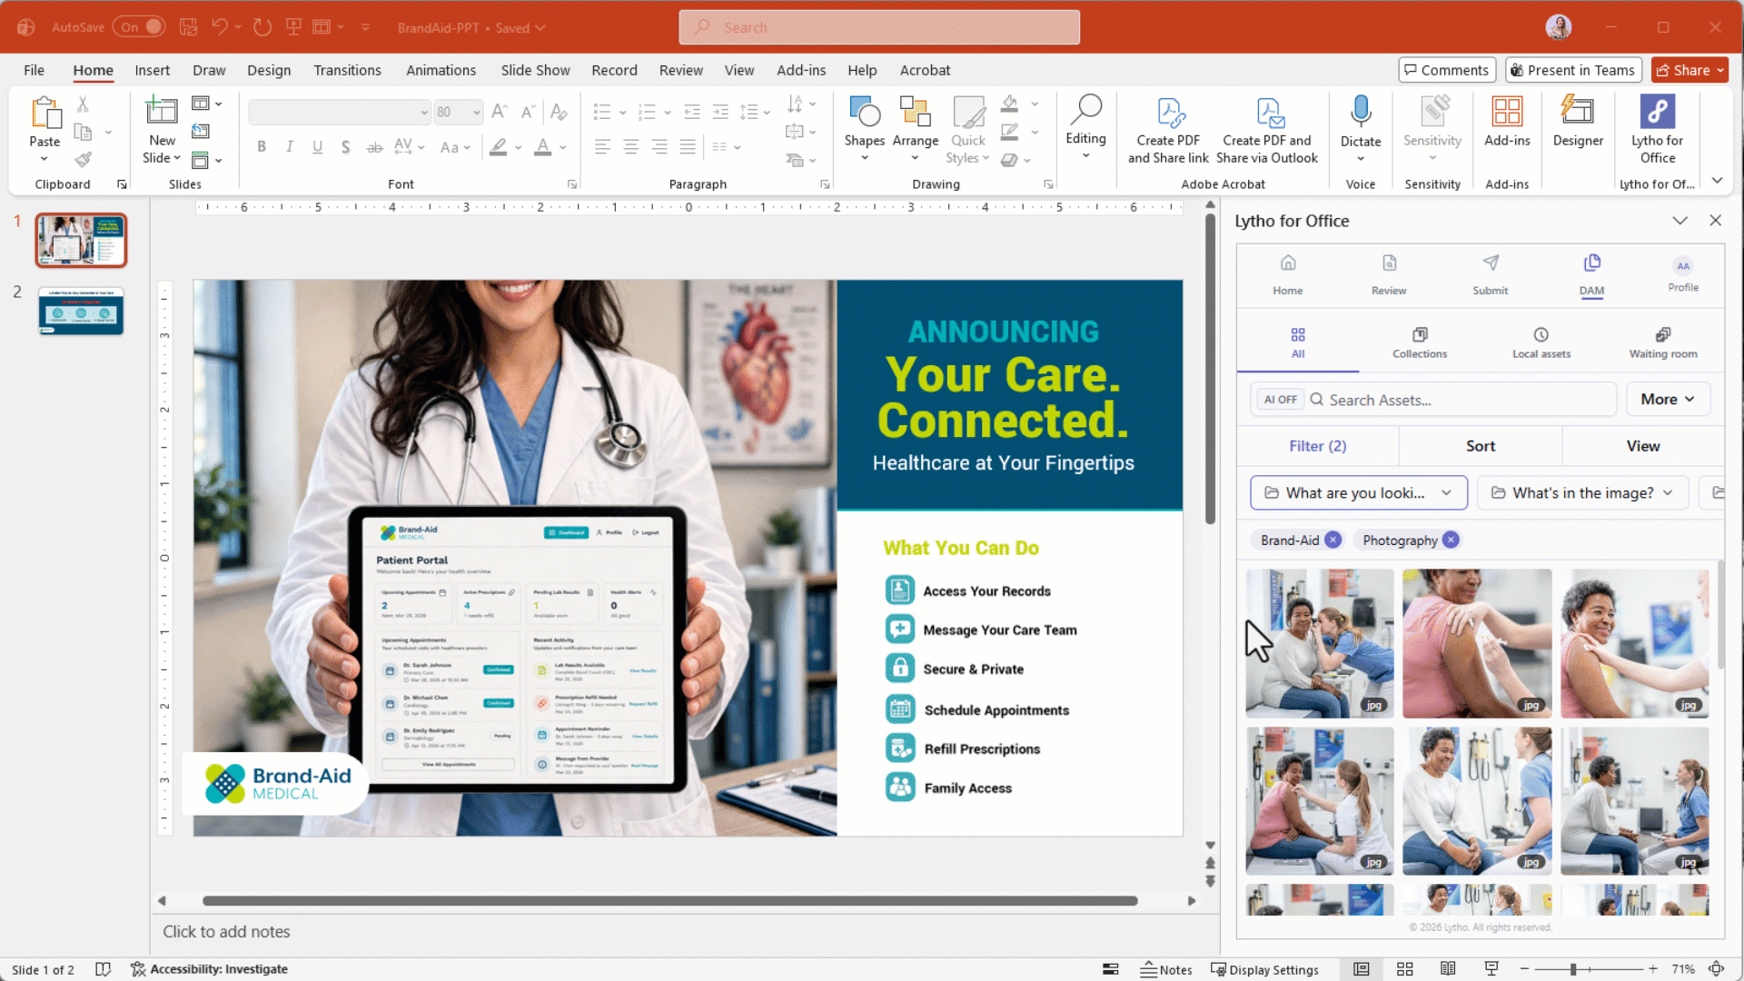
Task: Open the Shapes gallery
Action: [864, 128]
